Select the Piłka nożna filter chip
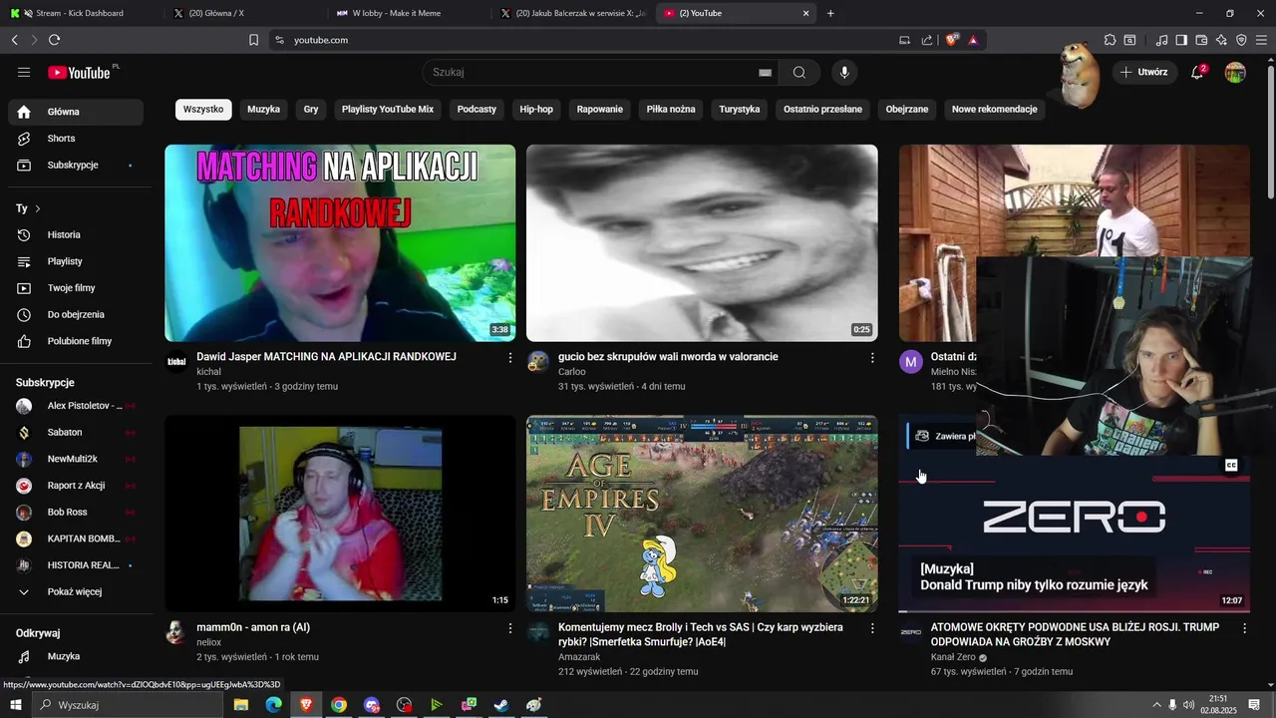This screenshot has width=1276, height=718. [x=671, y=110]
